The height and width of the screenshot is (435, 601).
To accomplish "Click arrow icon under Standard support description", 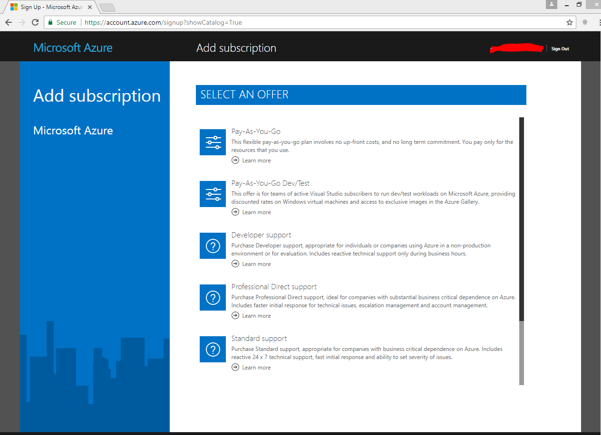I will pos(235,367).
